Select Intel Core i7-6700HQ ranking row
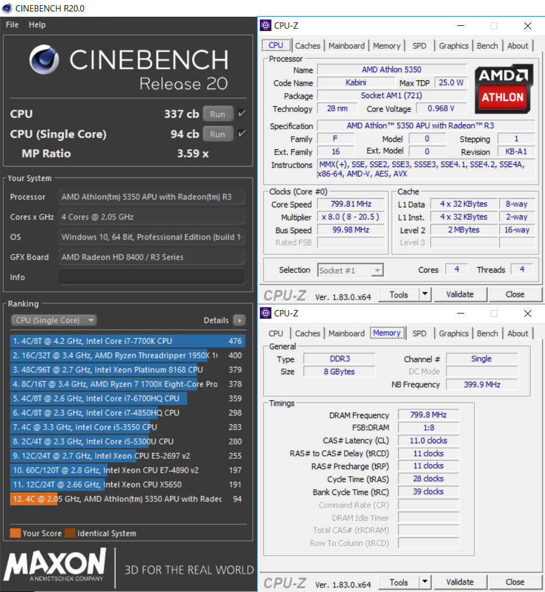Viewport: 545px width, 592px height. pyautogui.click(x=127, y=398)
